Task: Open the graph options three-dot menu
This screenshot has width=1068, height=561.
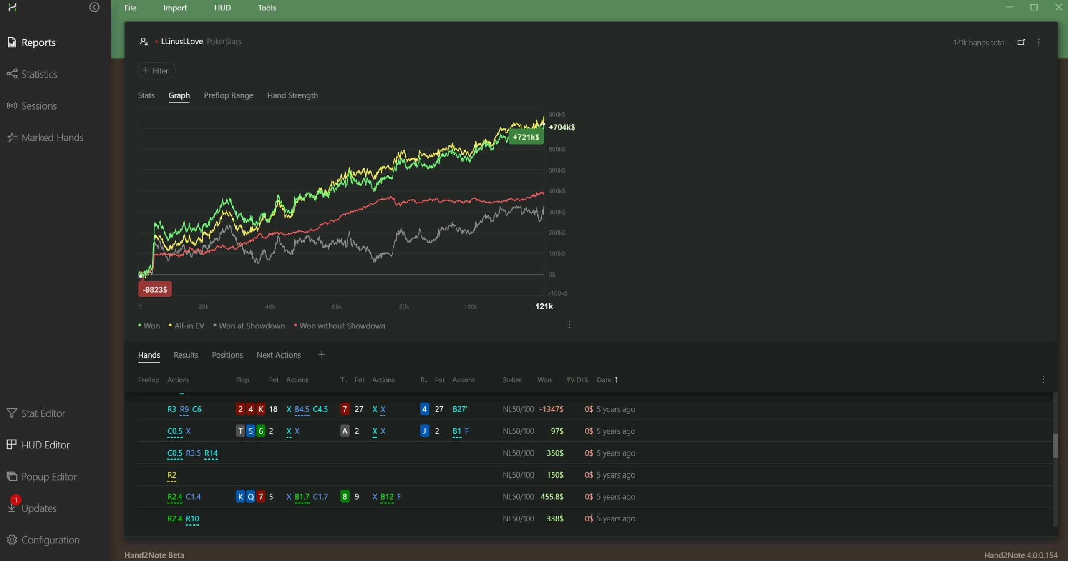Action: click(569, 324)
